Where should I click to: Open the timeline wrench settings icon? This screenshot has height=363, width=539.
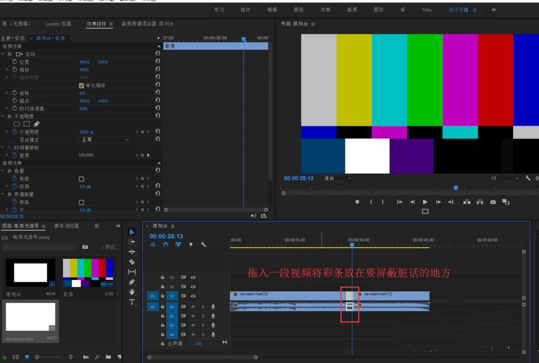click(x=203, y=244)
